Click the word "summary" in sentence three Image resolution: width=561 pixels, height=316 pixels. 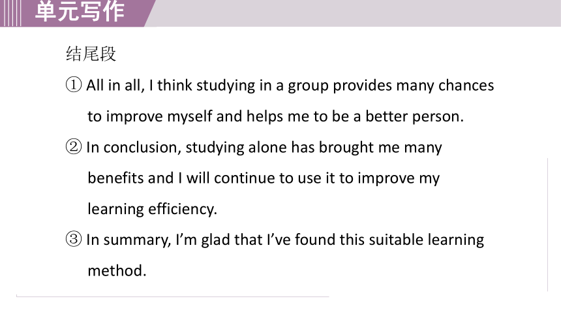(x=138, y=240)
